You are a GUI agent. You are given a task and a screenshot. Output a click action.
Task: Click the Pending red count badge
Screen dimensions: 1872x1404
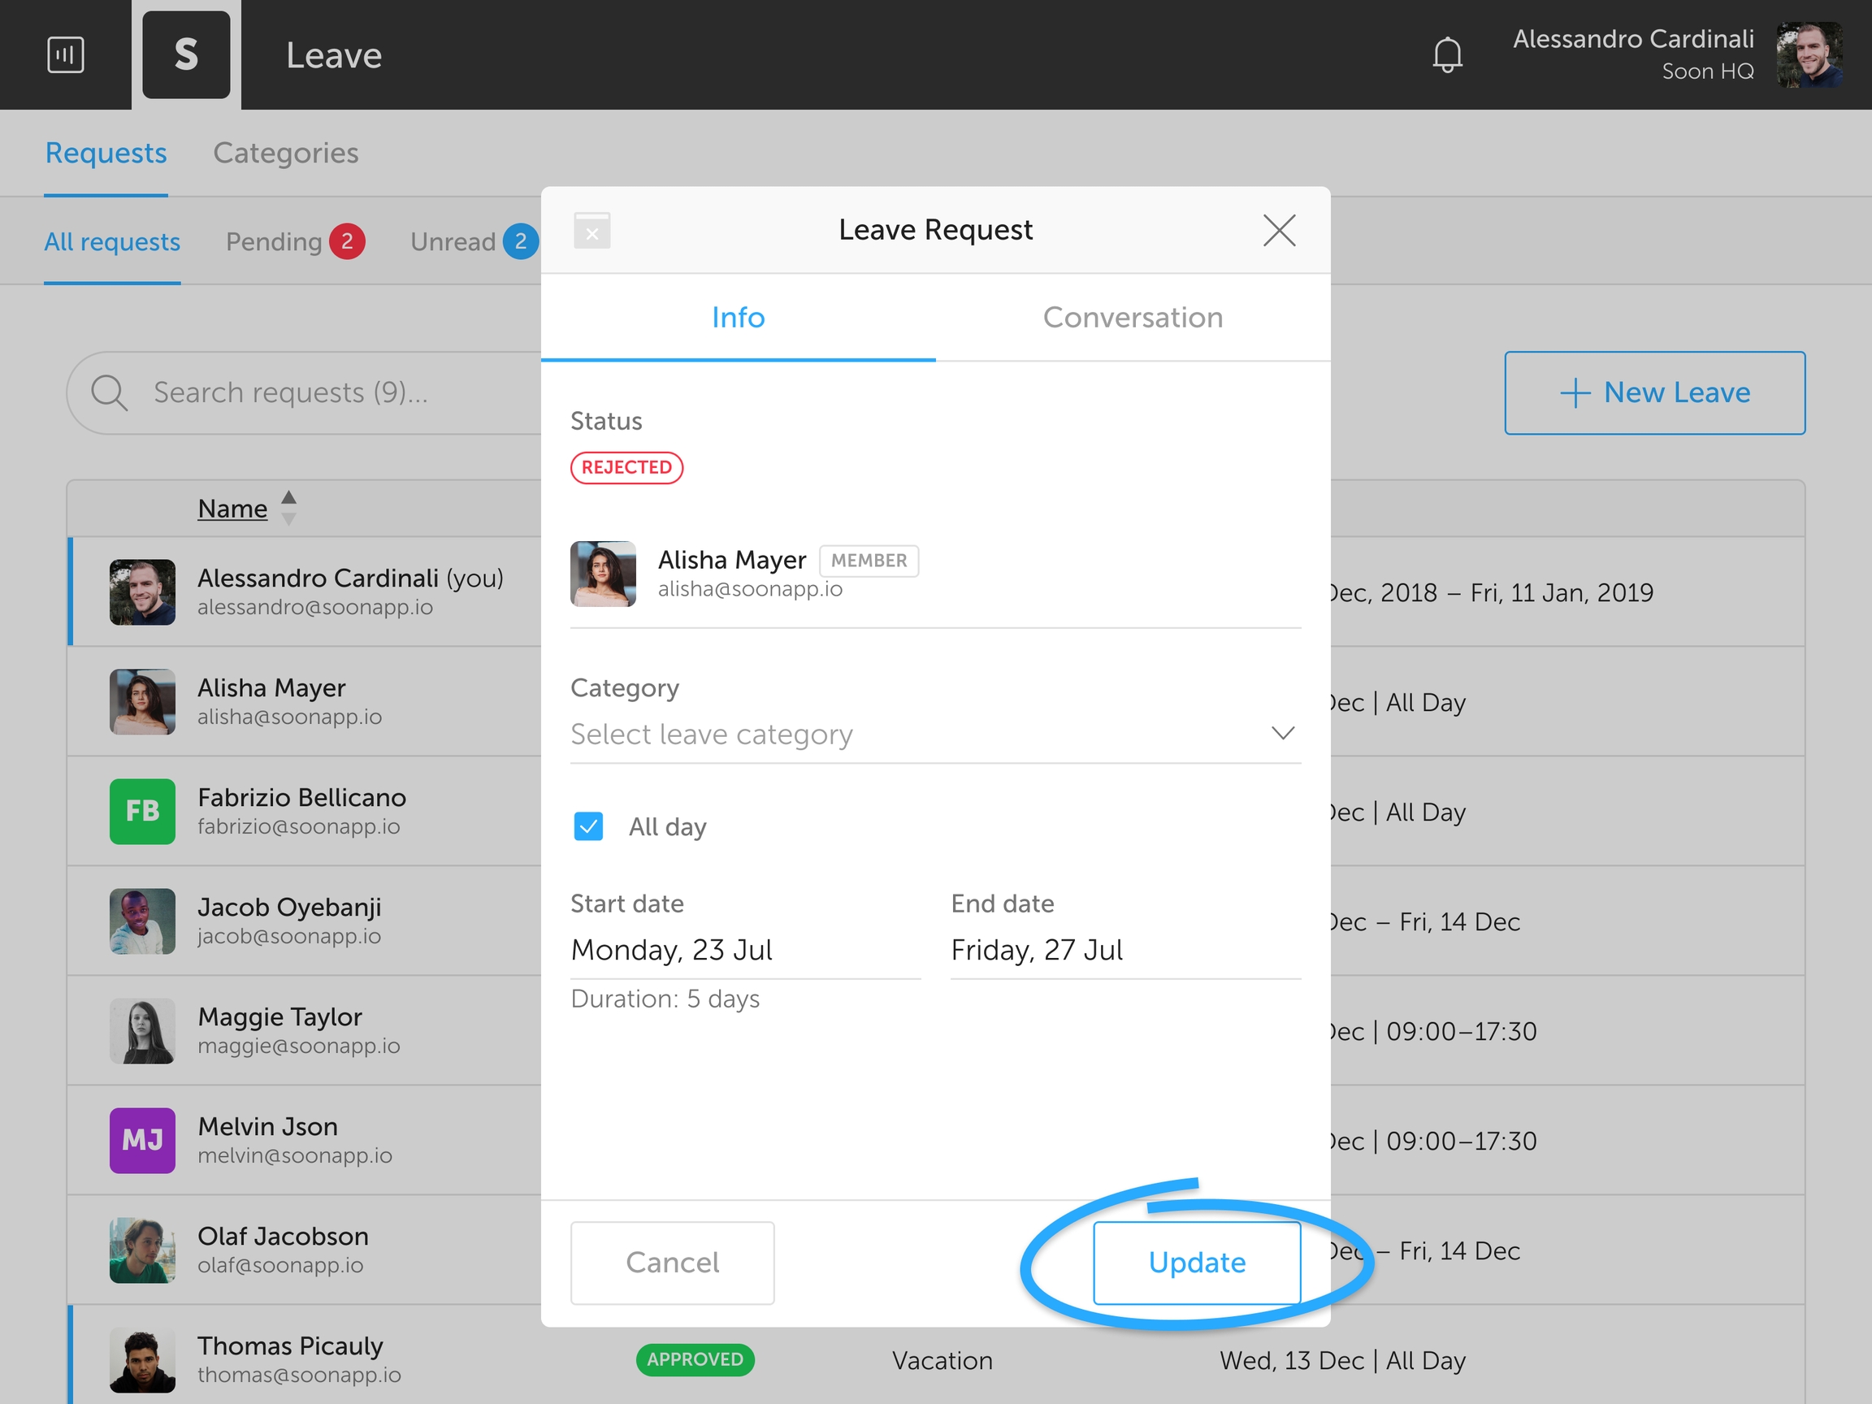click(x=347, y=242)
